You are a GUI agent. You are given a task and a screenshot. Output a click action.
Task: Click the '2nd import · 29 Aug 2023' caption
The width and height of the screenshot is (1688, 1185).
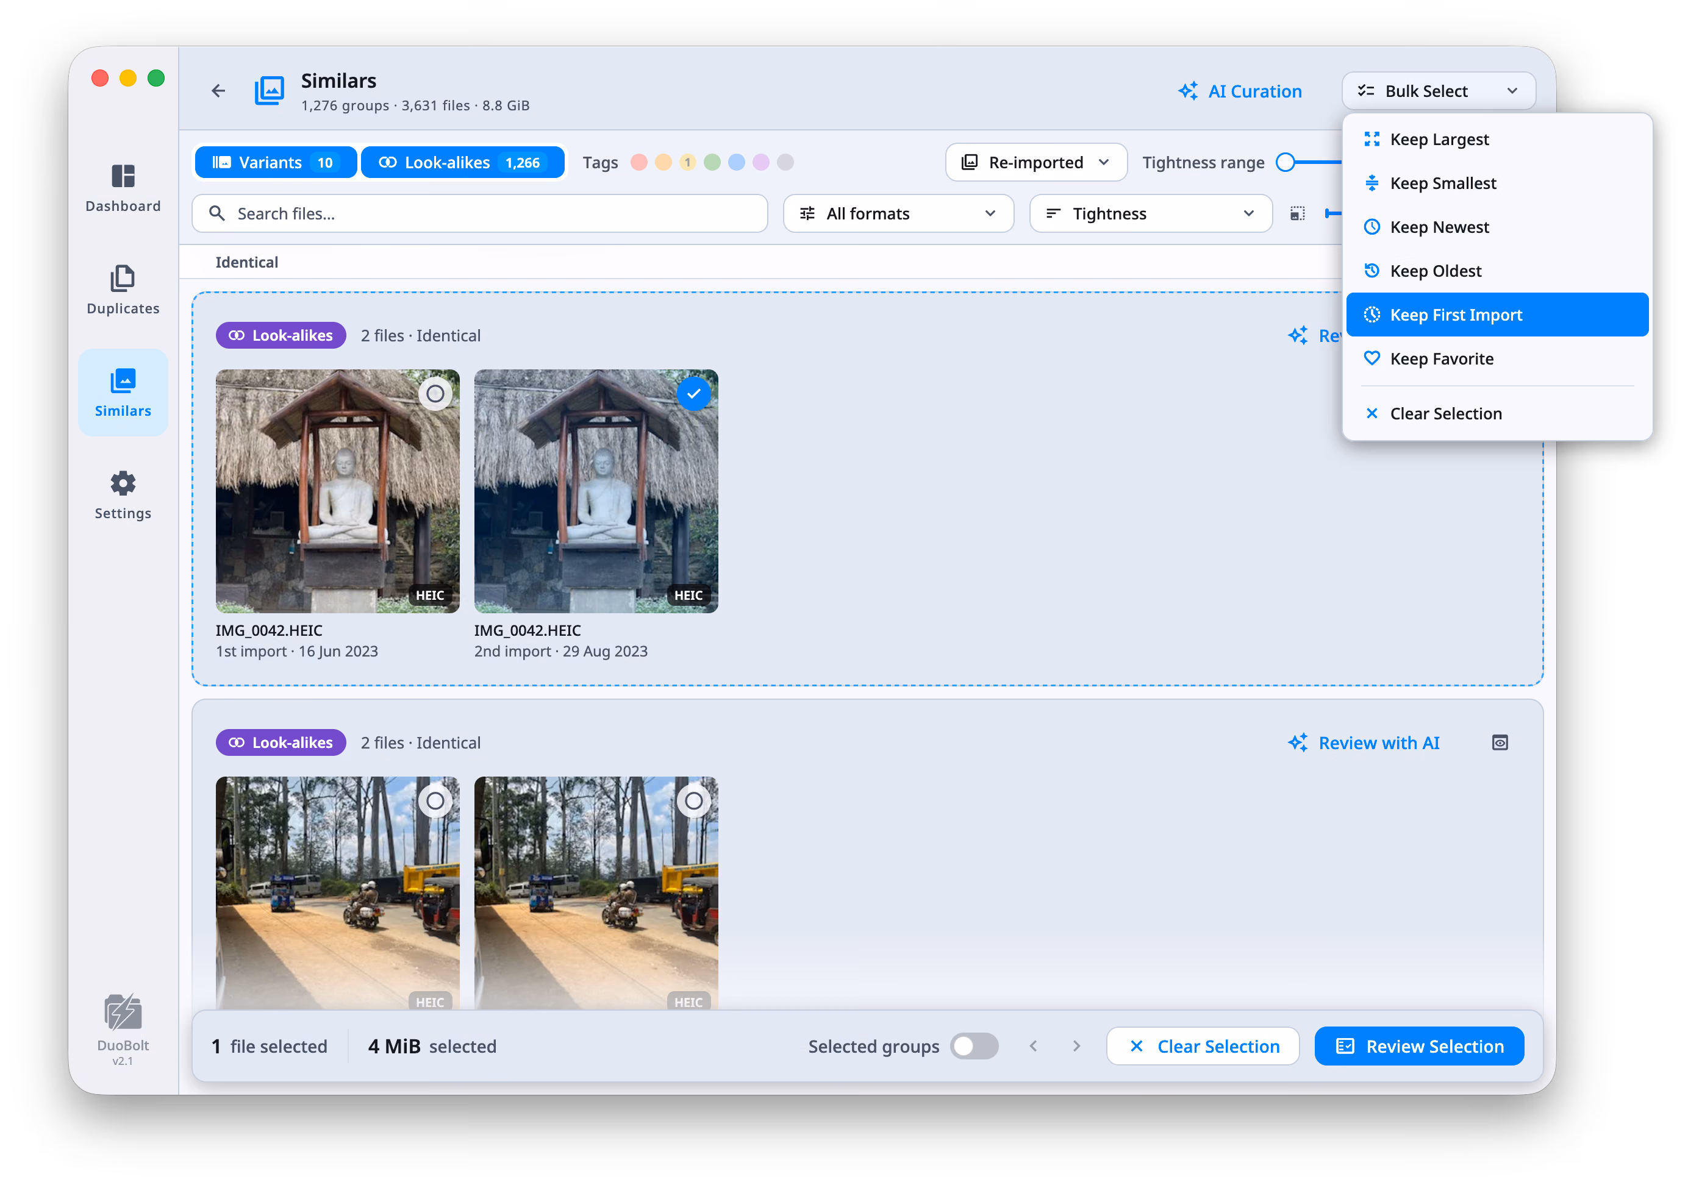pos(561,652)
